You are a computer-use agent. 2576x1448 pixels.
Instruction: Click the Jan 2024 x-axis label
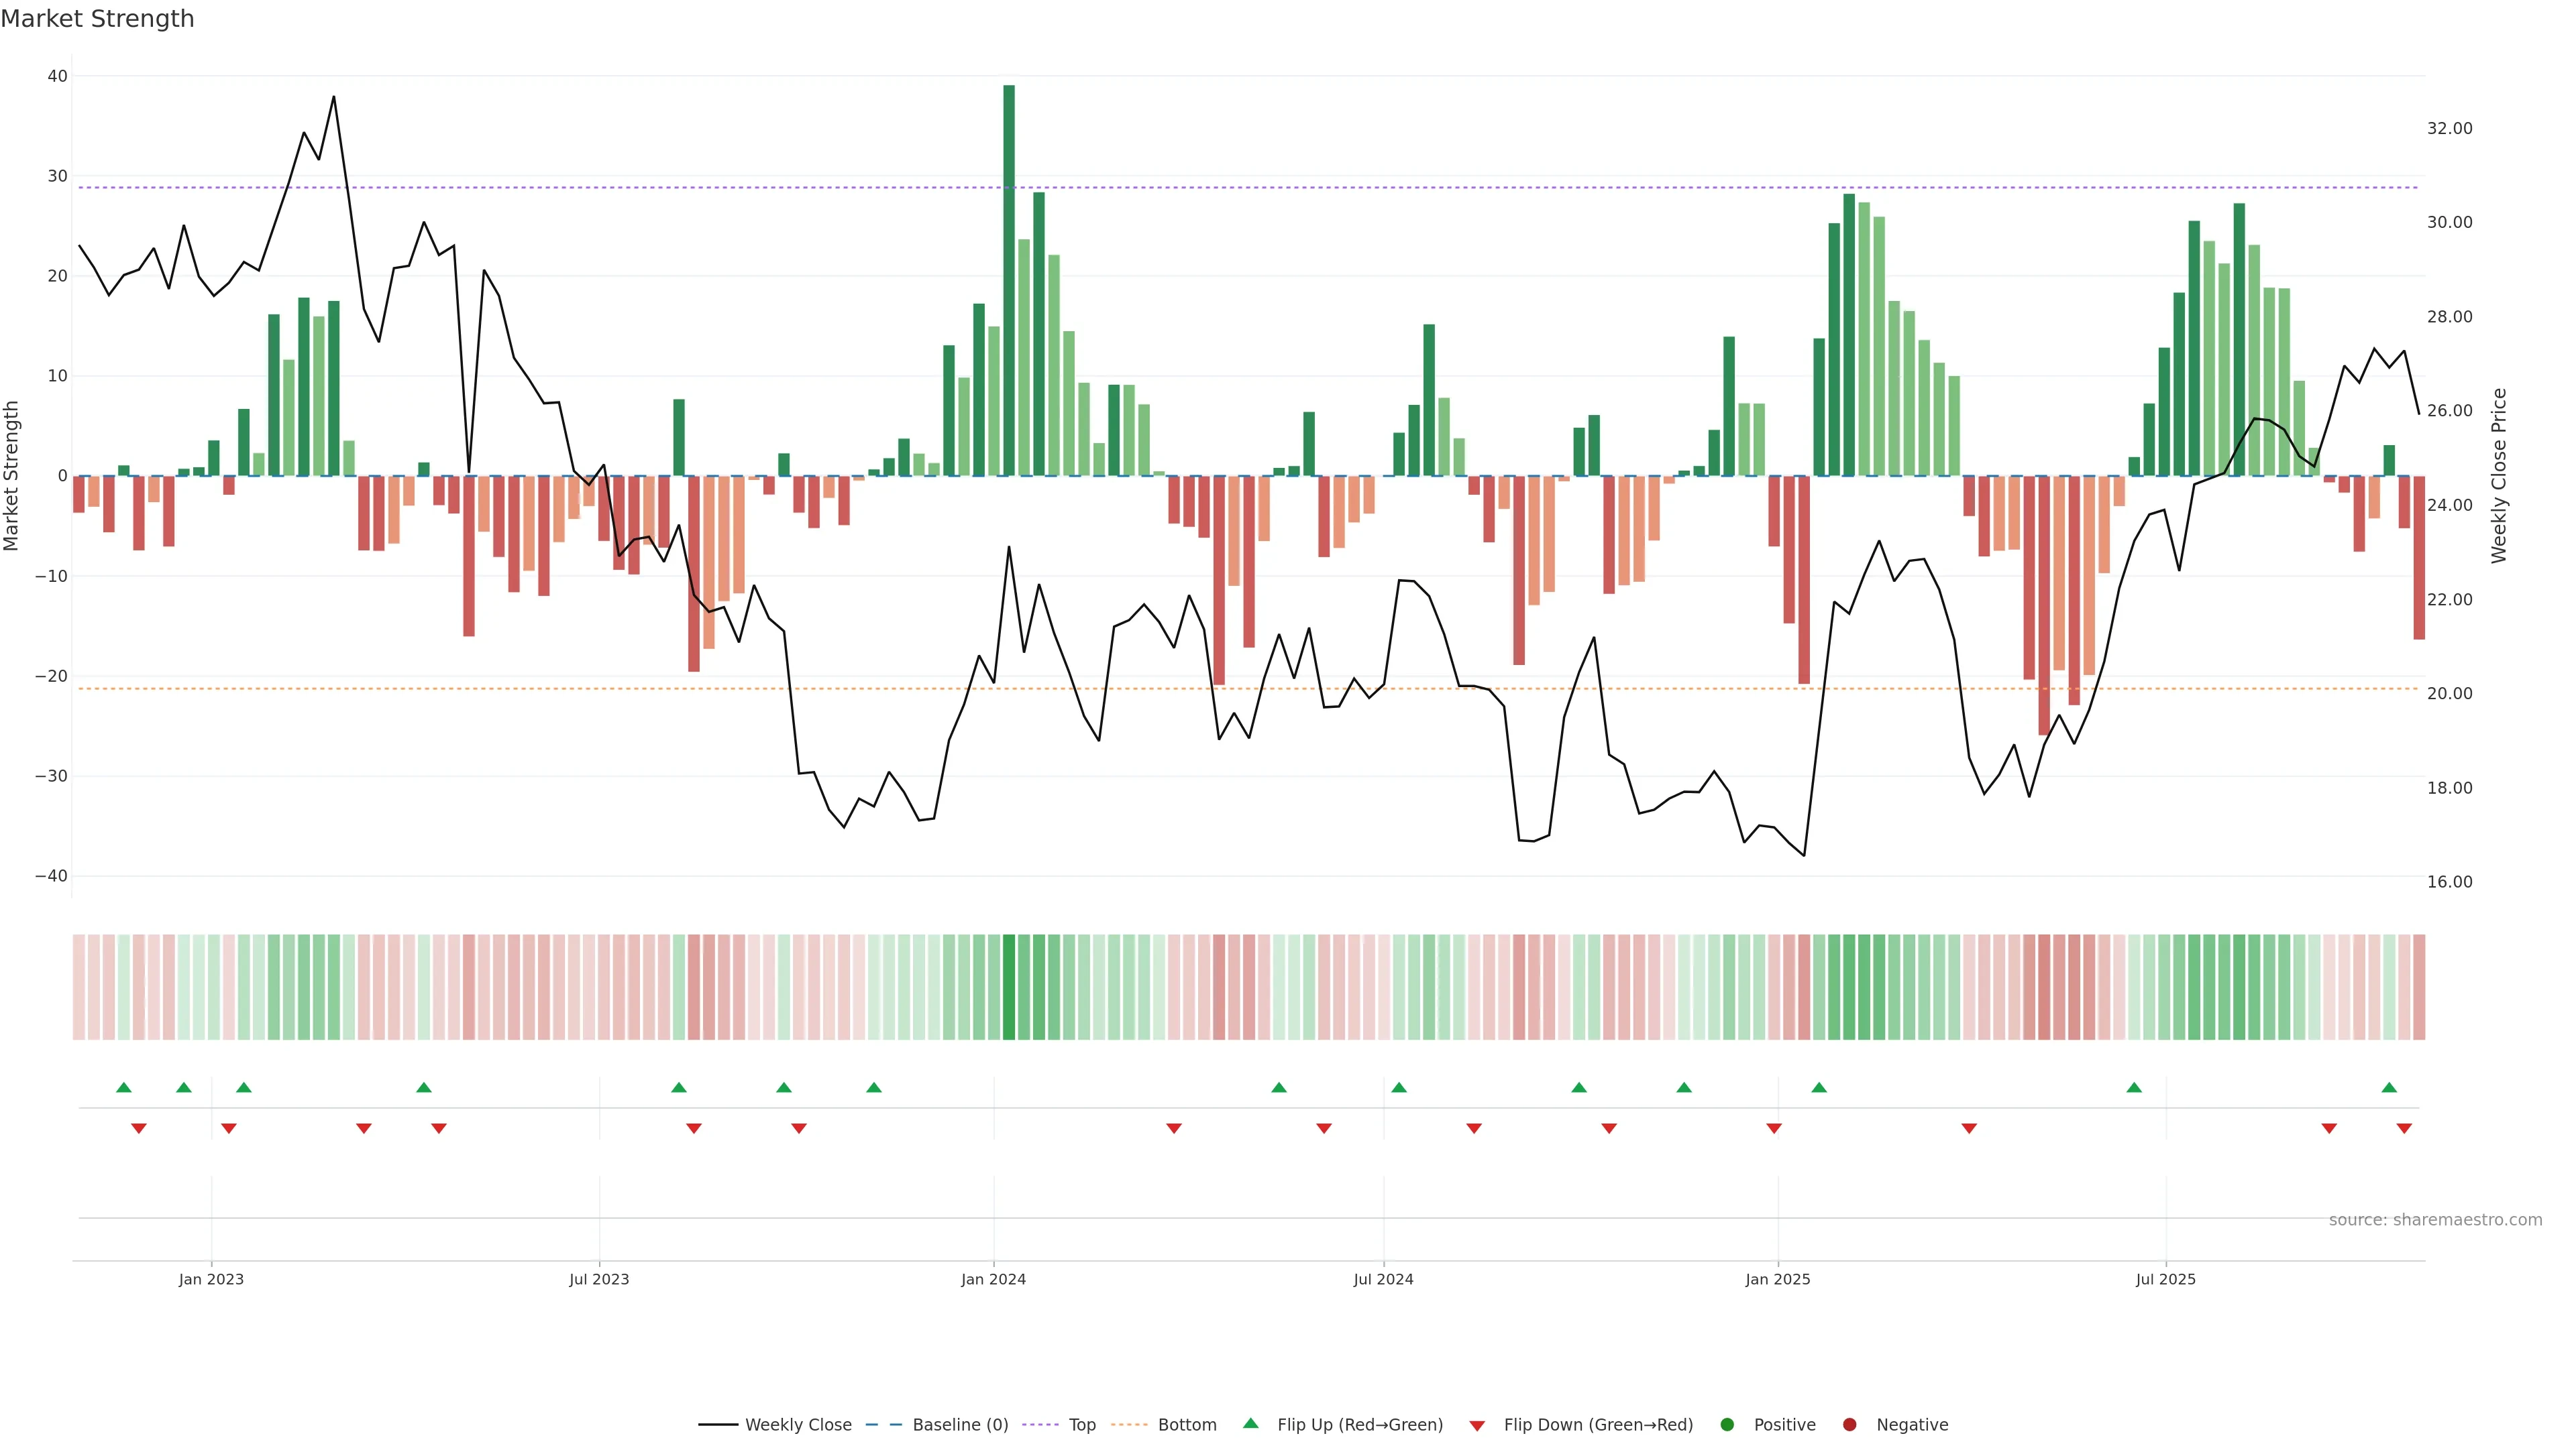point(993,1279)
